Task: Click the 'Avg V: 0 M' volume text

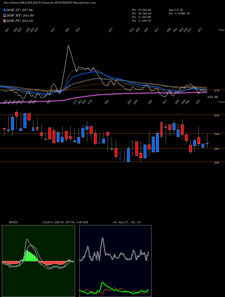Action: coord(175,10)
